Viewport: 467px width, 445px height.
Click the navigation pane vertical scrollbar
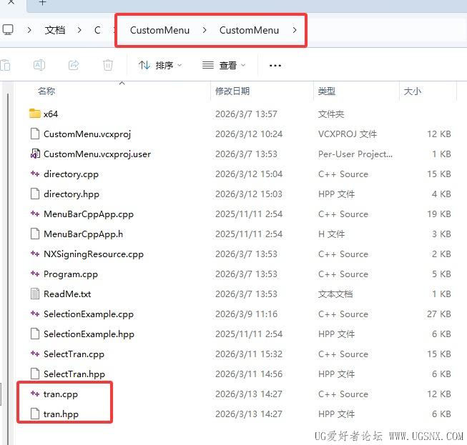pos(8,268)
